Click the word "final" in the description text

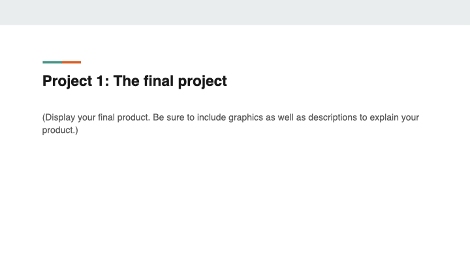click(105, 118)
